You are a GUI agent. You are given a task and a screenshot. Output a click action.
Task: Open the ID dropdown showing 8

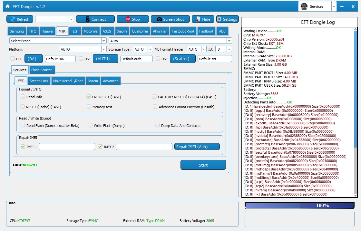point(229,49)
